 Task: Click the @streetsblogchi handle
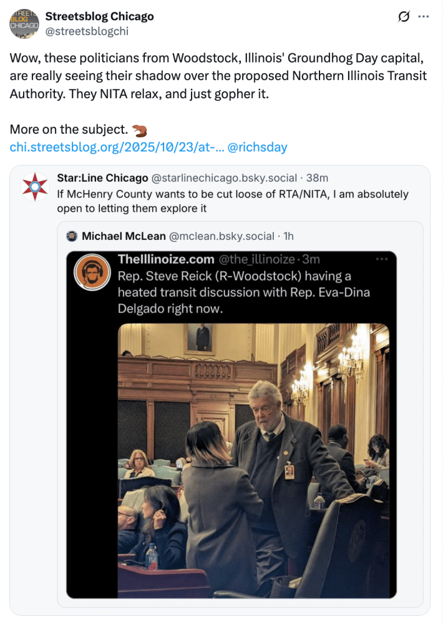tap(87, 31)
